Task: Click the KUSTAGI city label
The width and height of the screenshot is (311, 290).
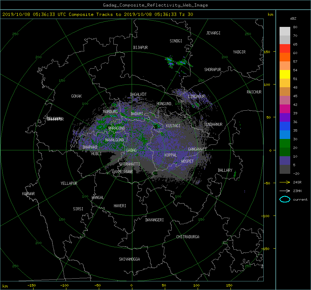Action: click(x=173, y=126)
